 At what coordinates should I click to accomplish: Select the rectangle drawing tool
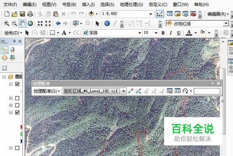point(52,33)
